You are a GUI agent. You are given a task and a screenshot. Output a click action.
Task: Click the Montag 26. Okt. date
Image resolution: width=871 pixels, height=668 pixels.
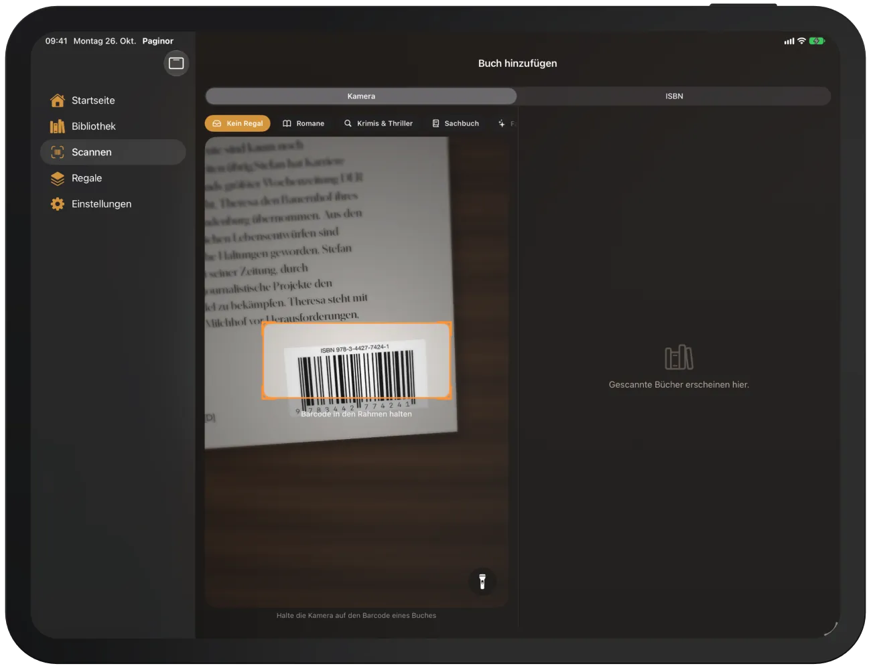[105, 41]
